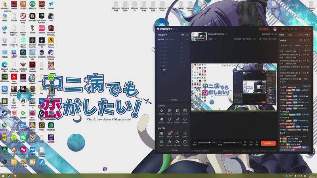Open the headset support icon in title bar
This screenshot has width=317, height=178.
point(288,29)
